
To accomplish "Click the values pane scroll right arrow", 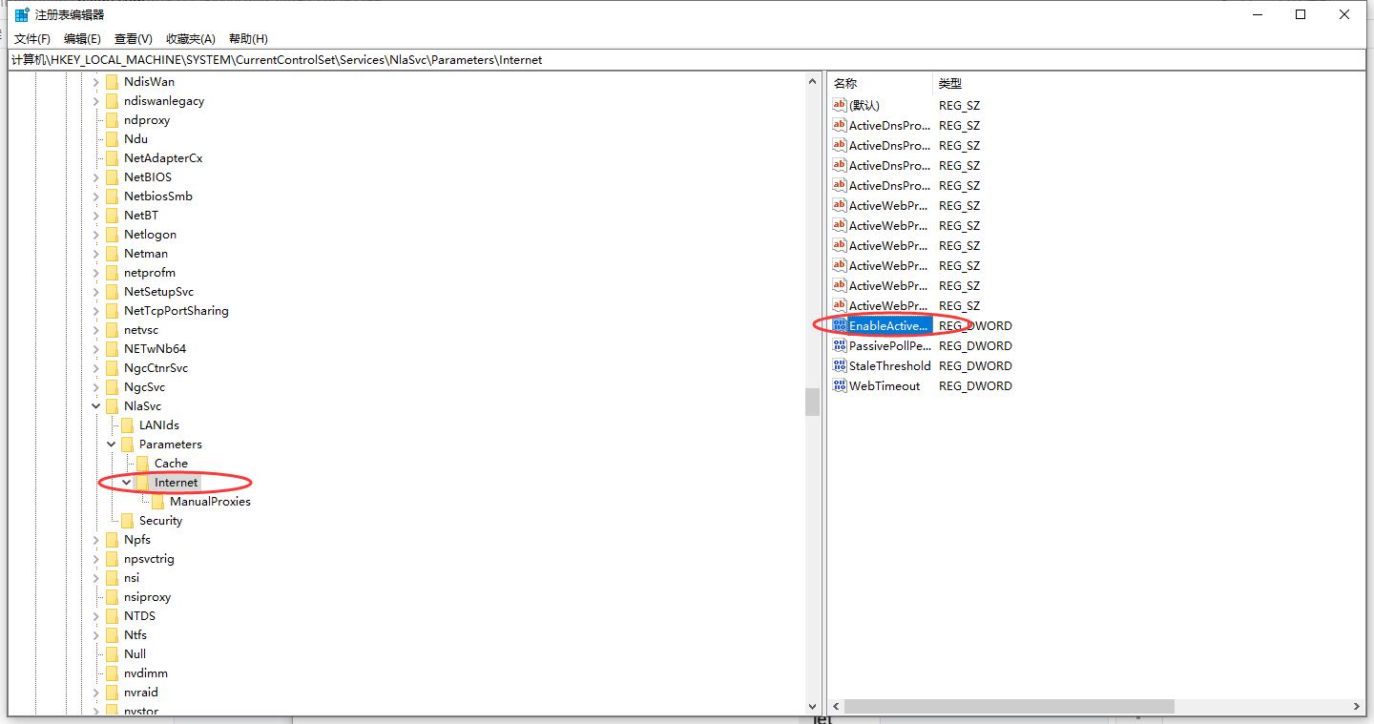I will tap(1358, 707).
